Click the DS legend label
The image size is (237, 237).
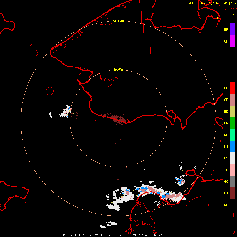click(x=226, y=158)
